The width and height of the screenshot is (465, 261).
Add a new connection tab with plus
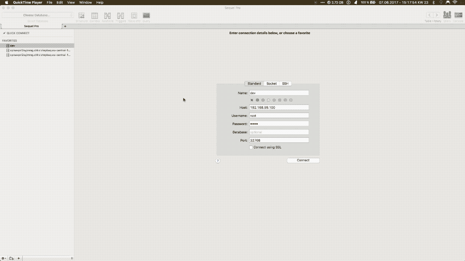tap(65, 26)
